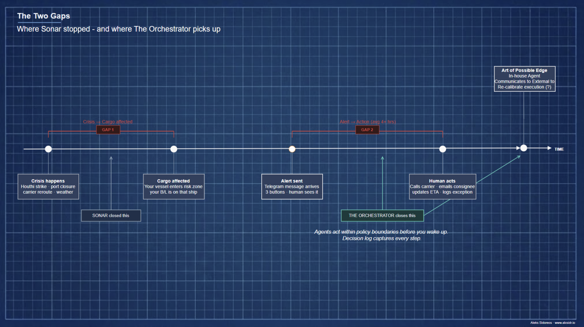Click the Alert sent timeline node

click(292, 149)
